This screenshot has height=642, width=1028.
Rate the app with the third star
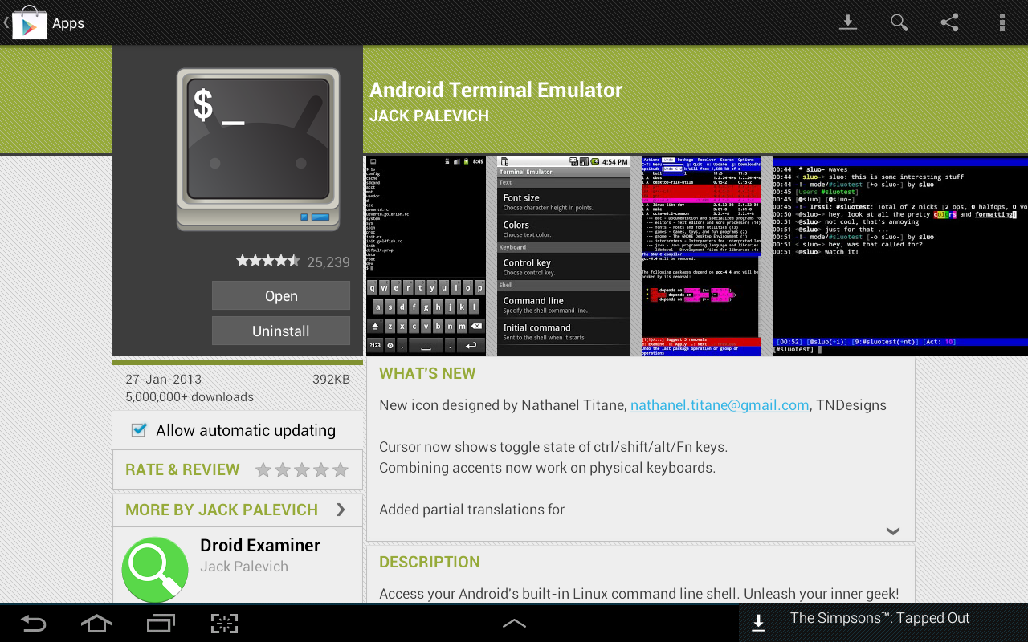tap(302, 470)
